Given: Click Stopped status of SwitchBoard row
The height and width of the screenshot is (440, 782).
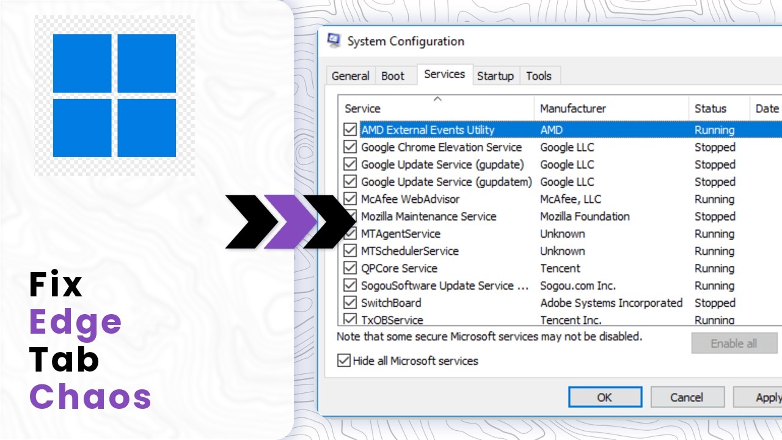Looking at the screenshot, I should coord(715,302).
